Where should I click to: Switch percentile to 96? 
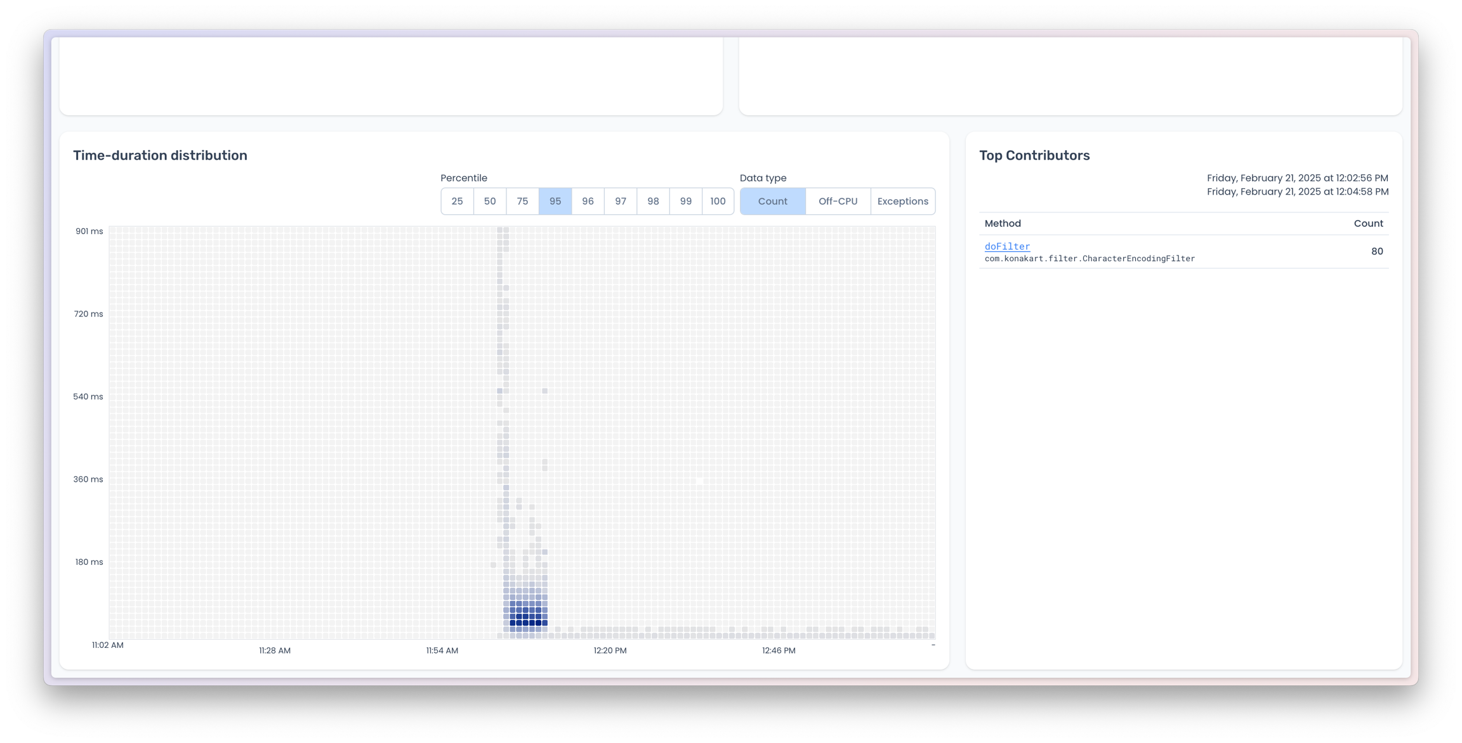coord(588,201)
